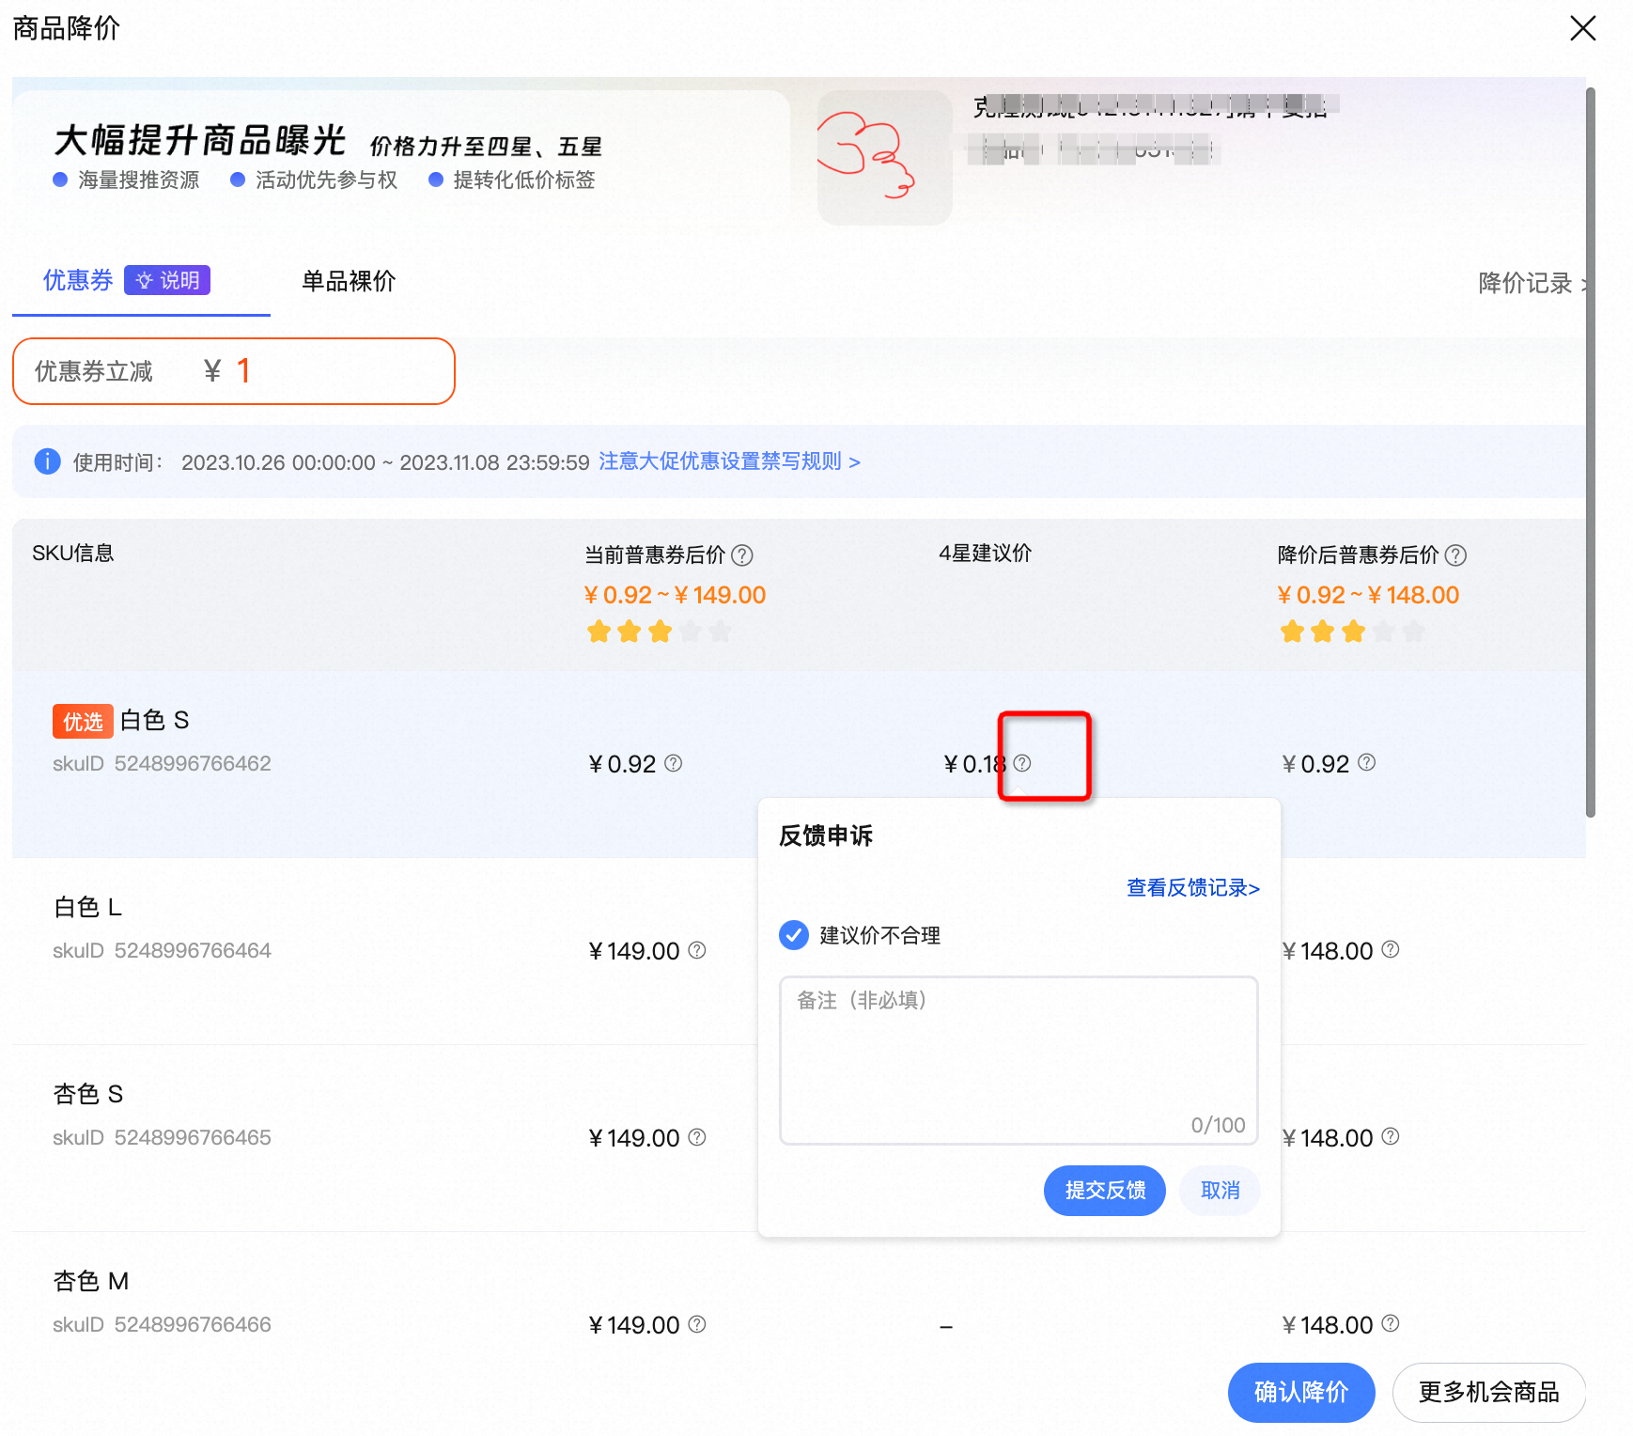This screenshot has width=1633, height=1436.
Task: Select skuID 5248996766464 text
Action: coord(162,950)
